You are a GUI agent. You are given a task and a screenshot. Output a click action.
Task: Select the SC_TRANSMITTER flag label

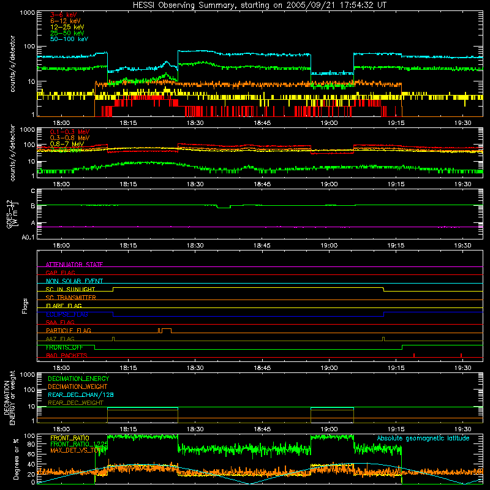click(71, 298)
